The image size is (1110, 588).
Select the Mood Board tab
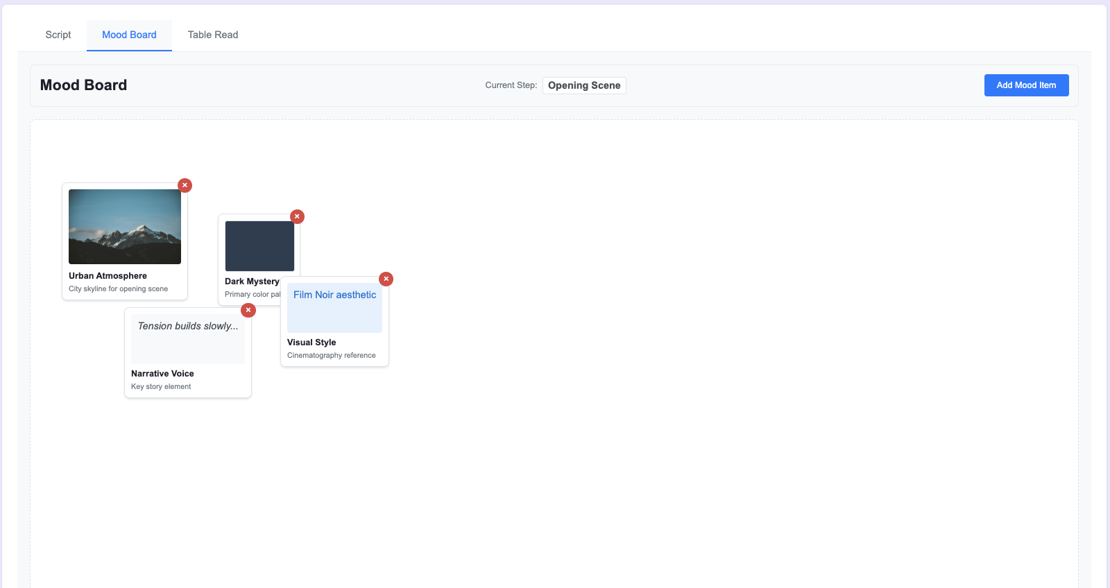(x=129, y=35)
